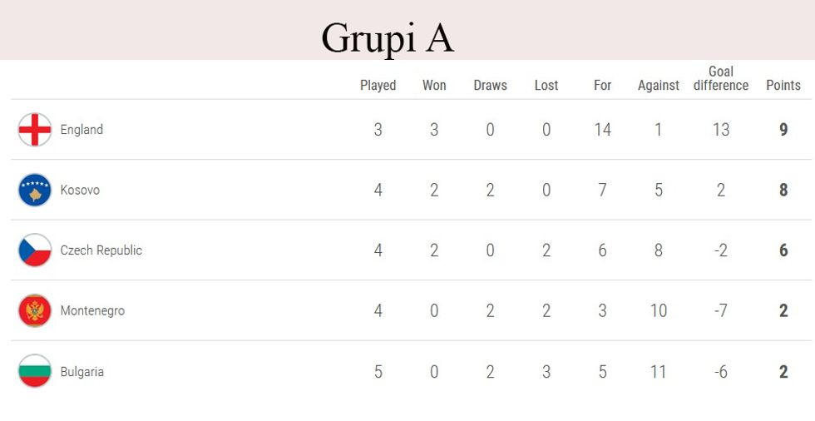815x421 pixels.
Task: Click the Grupi A title
Action: (388, 38)
